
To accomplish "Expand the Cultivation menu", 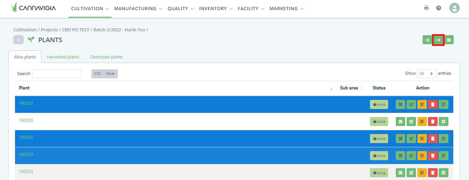I will [90, 9].
